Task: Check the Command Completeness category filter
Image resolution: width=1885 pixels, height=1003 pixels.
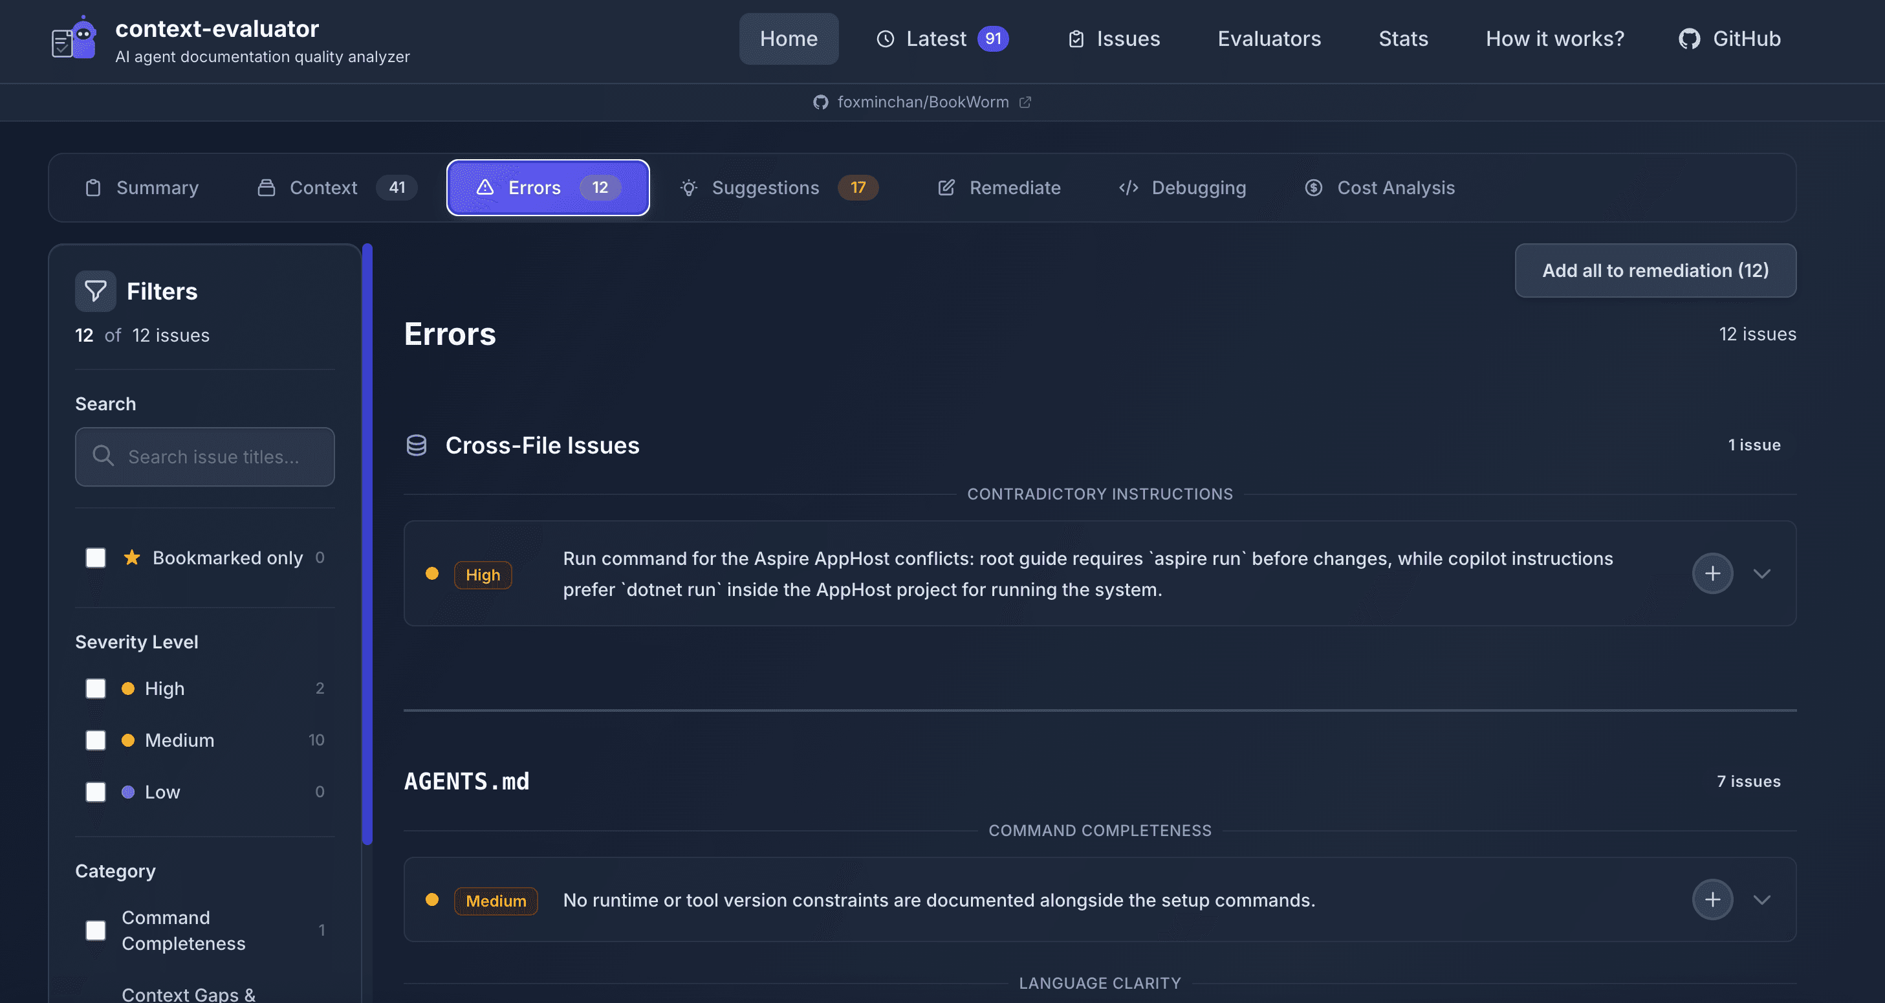Action: click(95, 930)
